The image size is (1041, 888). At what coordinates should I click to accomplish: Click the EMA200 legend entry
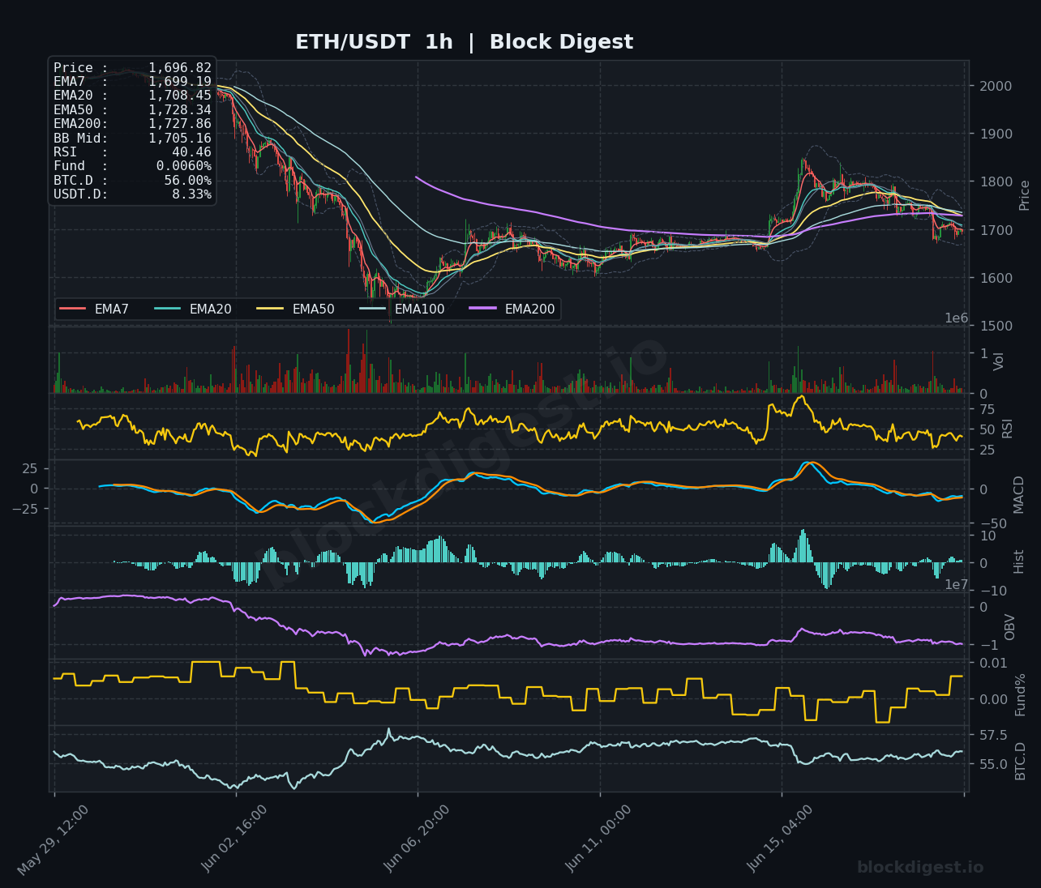point(512,309)
